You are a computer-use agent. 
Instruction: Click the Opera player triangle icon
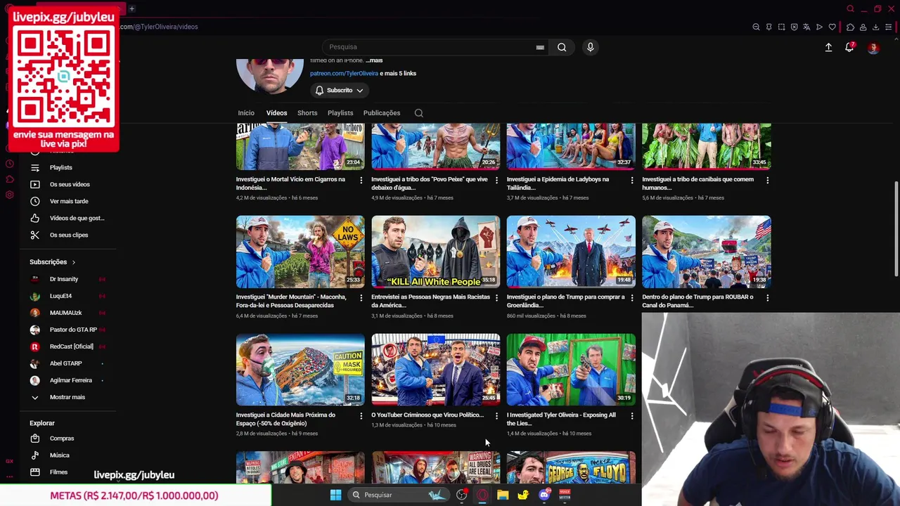[x=819, y=27]
